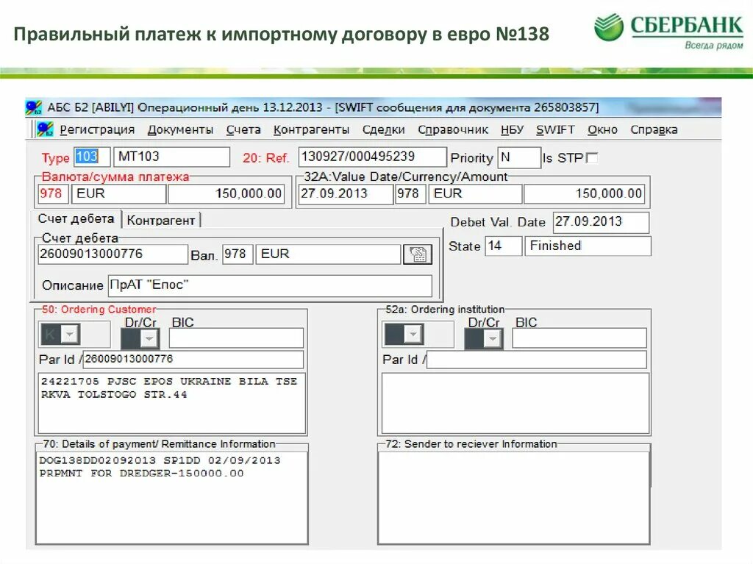Click the 70: Details of payment text area
The height and width of the screenshot is (564, 753).
click(x=171, y=498)
